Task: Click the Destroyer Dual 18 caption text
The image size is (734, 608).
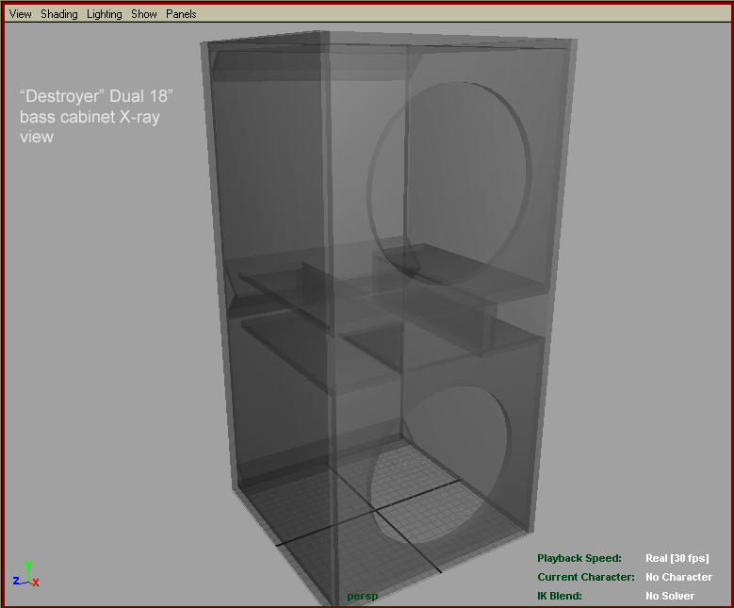Action: 96,117
